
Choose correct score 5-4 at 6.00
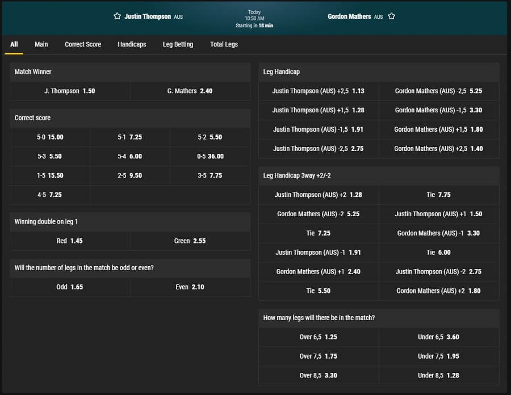coord(129,156)
